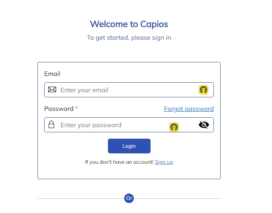Image resolution: width=272 pixels, height=213 pixels.
Task: Click the envelope icon in Email field
Action: [52, 90]
